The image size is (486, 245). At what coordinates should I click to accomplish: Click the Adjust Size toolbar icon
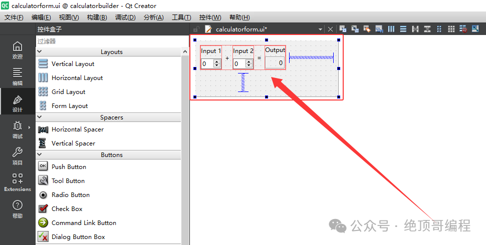pyautogui.click(x=475, y=29)
